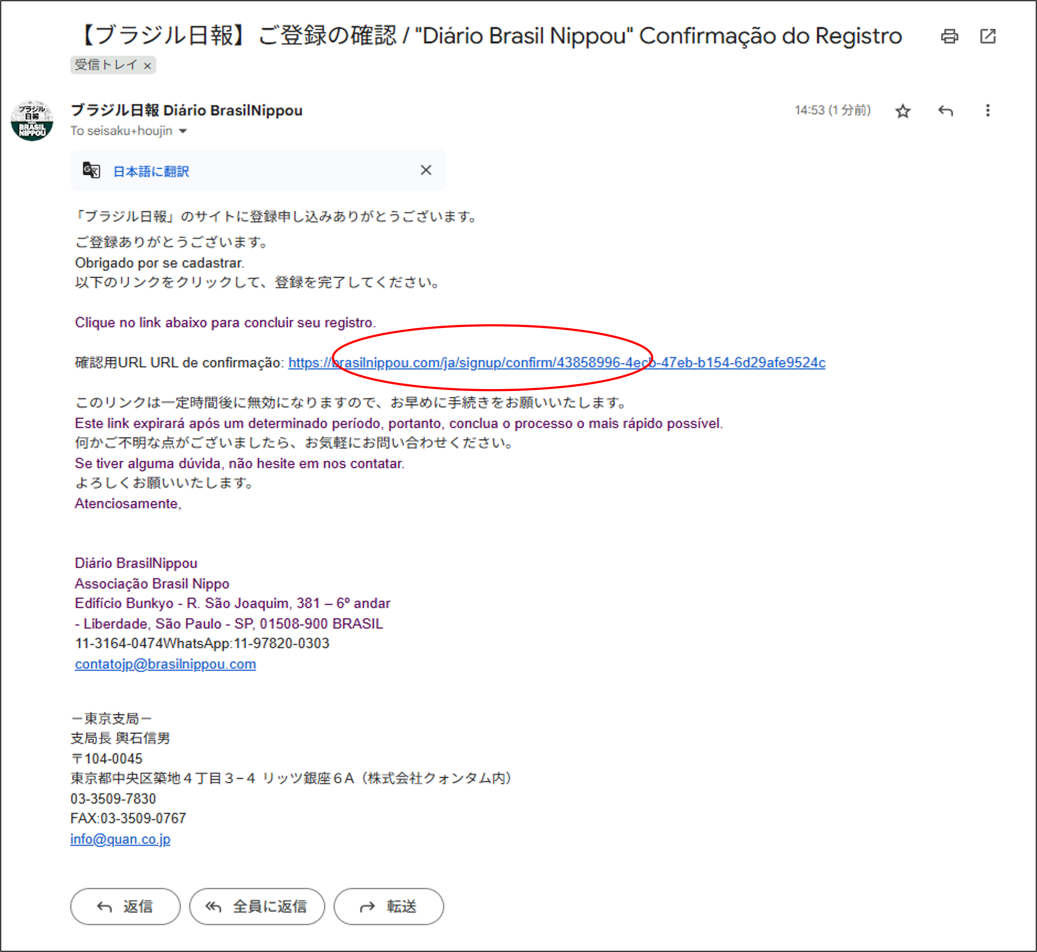Click the Edifício Bunkyo address line

click(x=232, y=603)
